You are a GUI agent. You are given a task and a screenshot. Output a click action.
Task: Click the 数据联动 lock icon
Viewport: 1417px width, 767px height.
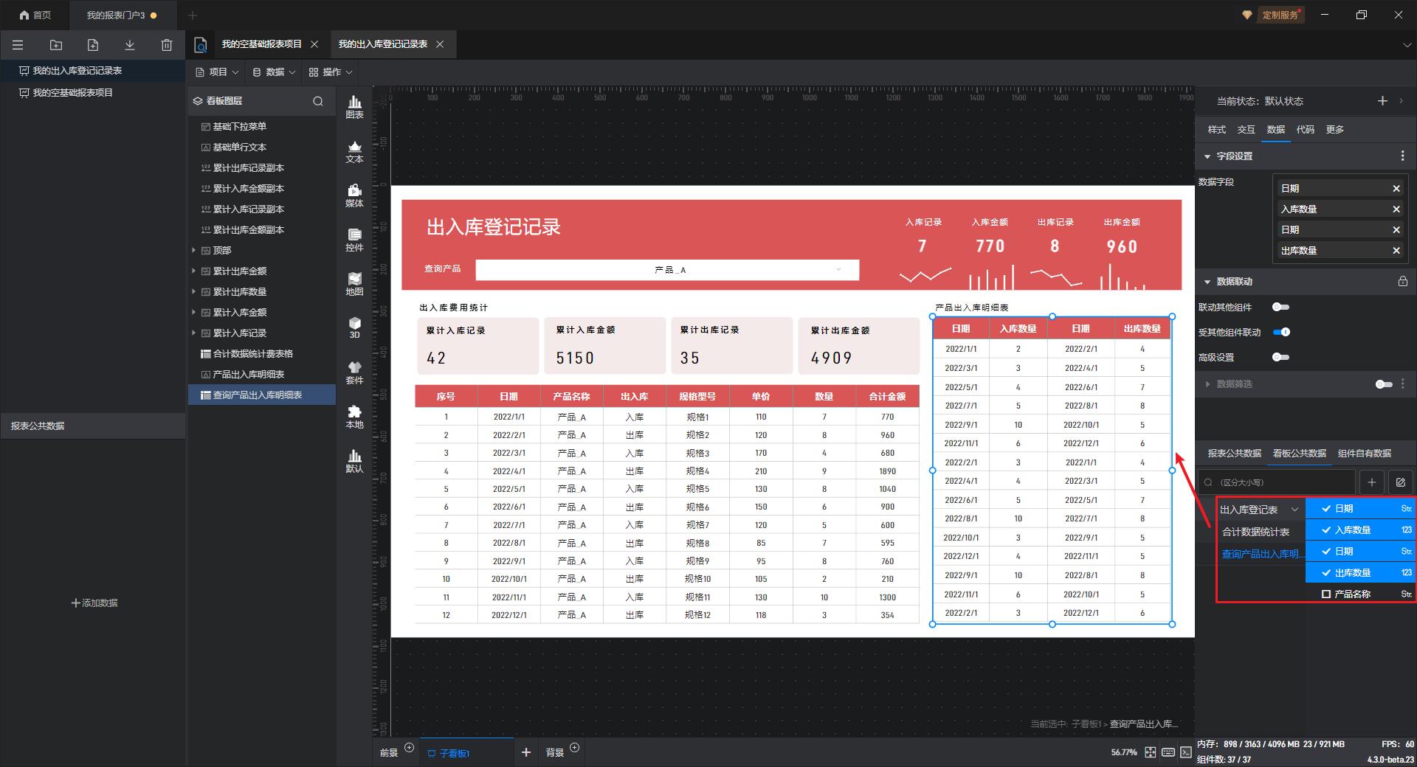click(1402, 281)
